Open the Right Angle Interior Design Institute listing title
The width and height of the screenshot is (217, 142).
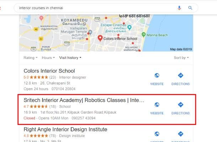[x=65, y=129]
